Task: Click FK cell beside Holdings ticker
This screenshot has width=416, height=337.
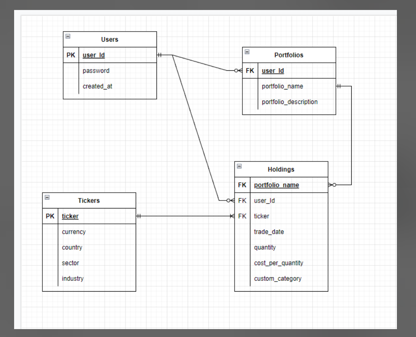Action: point(242,216)
